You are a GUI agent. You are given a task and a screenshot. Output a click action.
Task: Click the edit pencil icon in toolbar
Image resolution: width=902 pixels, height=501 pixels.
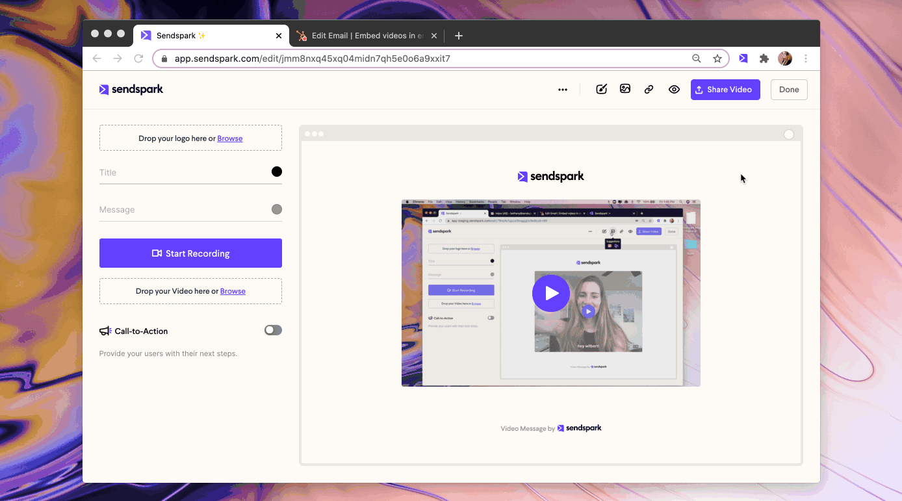(x=602, y=90)
